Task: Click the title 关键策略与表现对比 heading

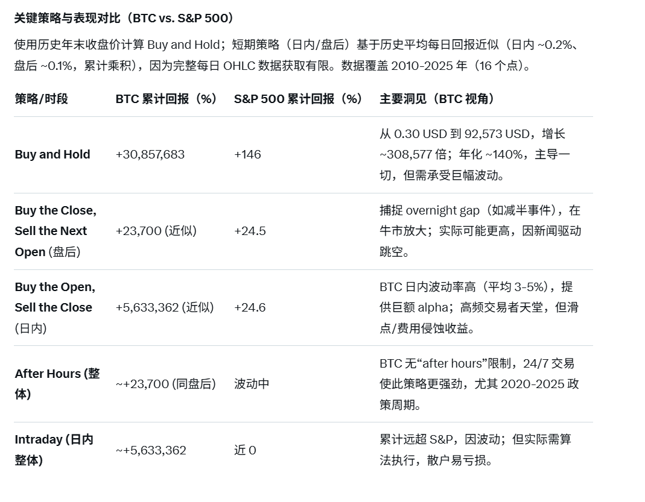Action: (124, 18)
